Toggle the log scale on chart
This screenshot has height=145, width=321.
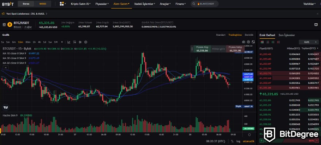(238, 141)
